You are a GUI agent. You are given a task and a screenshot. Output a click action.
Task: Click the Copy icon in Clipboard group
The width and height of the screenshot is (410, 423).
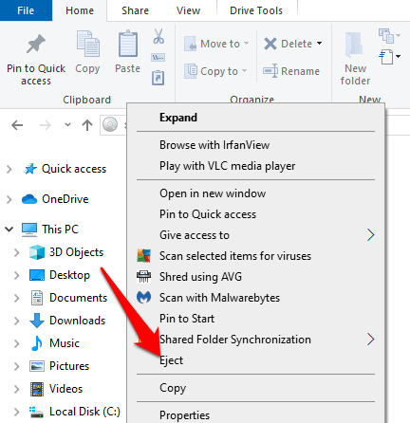88,44
